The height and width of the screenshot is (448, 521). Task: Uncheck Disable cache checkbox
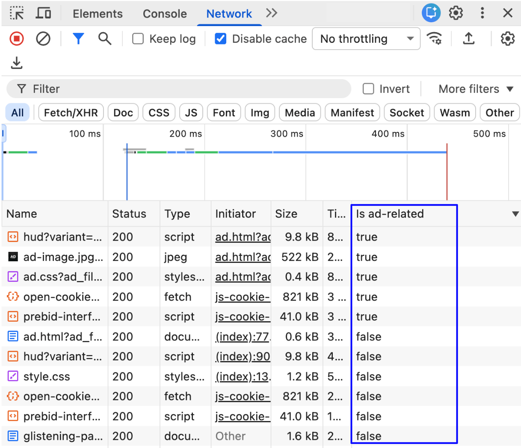click(x=221, y=39)
